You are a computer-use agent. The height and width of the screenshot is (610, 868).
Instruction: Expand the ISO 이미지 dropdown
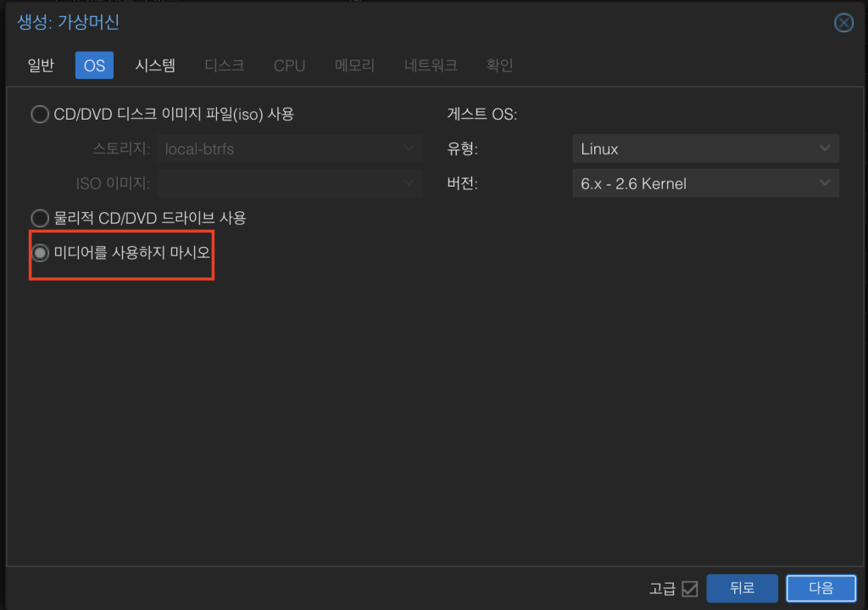tap(290, 182)
